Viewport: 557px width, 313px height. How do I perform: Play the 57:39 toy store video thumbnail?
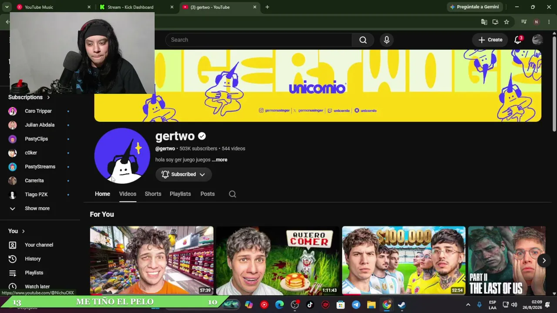pos(152,260)
